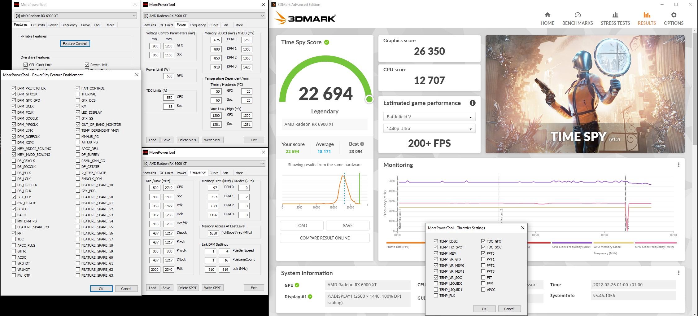Image resolution: width=698 pixels, height=316 pixels.
Task: Click info icon beside Best score
Action: pos(362,144)
